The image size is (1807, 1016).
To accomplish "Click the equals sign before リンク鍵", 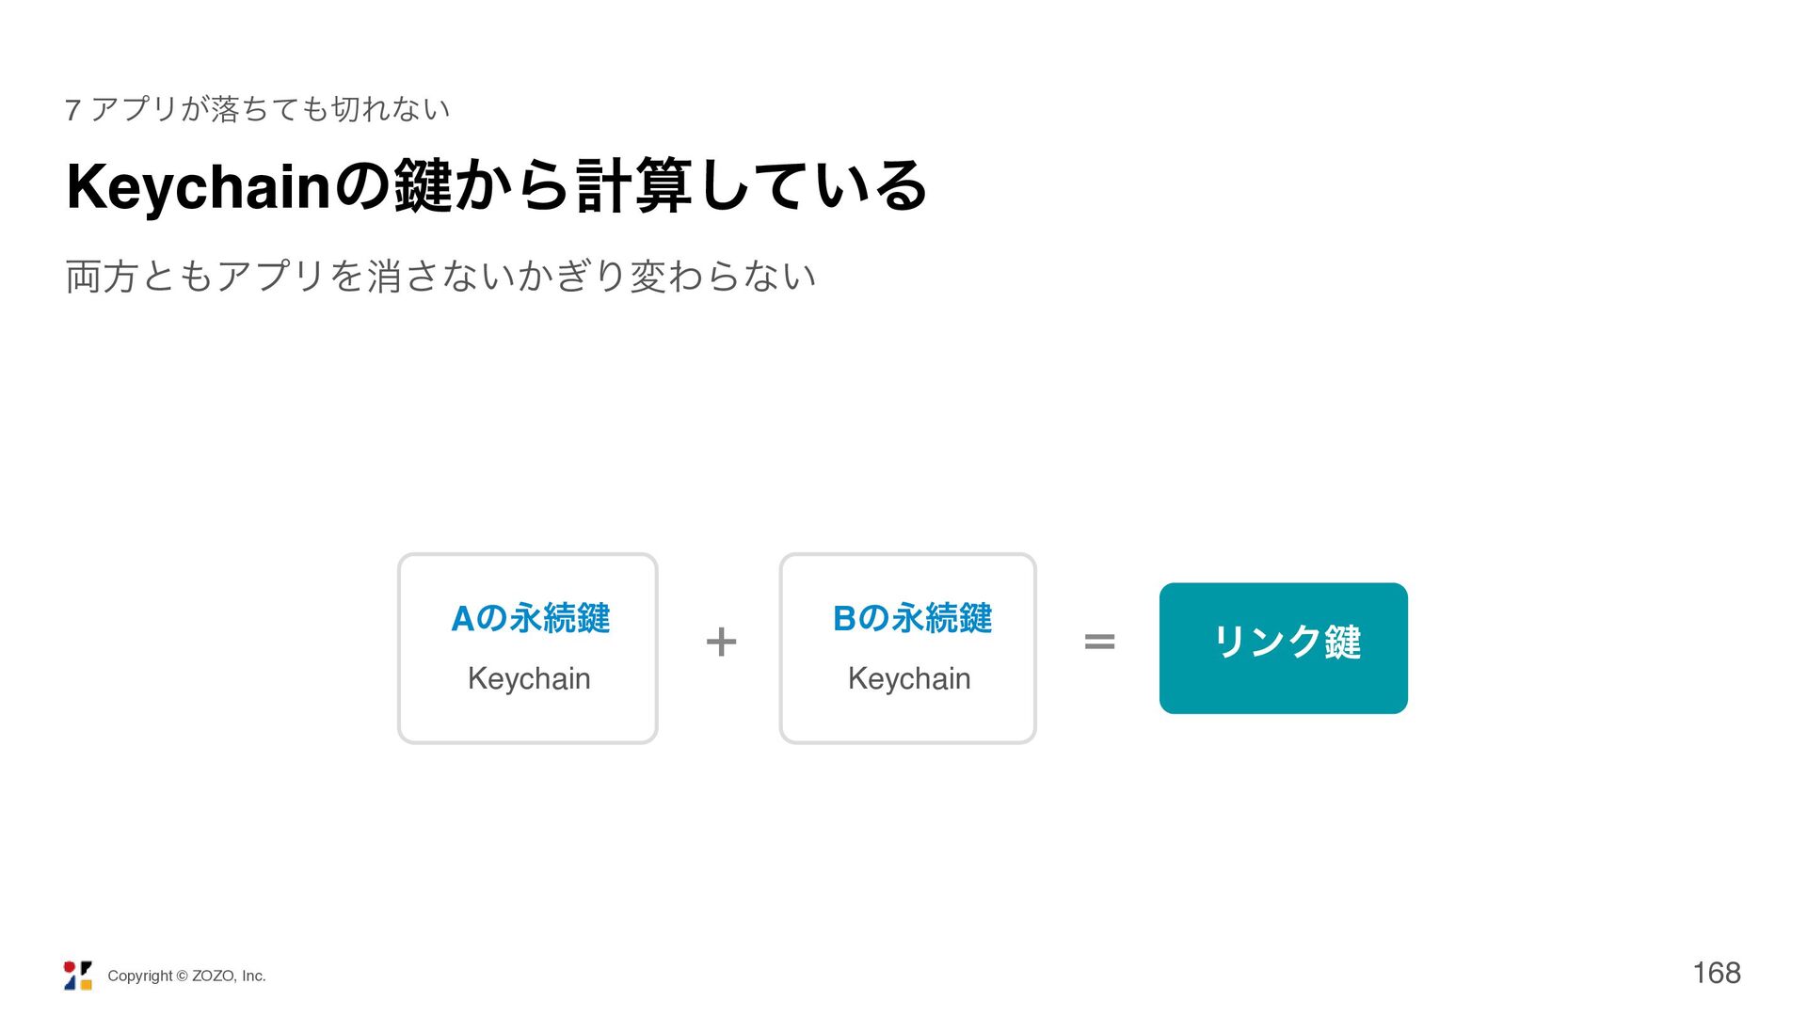I will point(1099,643).
